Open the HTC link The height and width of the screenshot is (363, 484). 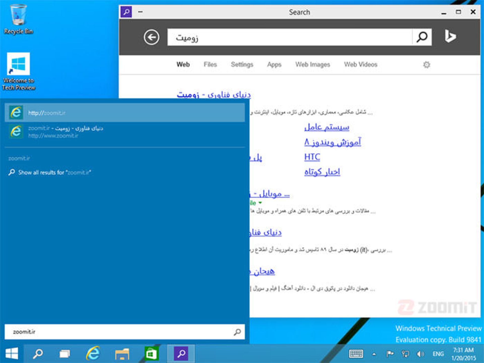tap(312, 157)
